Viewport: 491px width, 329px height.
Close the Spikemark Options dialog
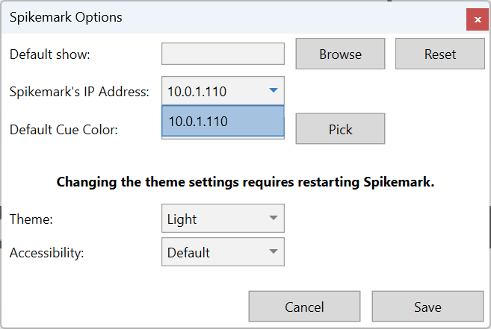pyautogui.click(x=477, y=18)
